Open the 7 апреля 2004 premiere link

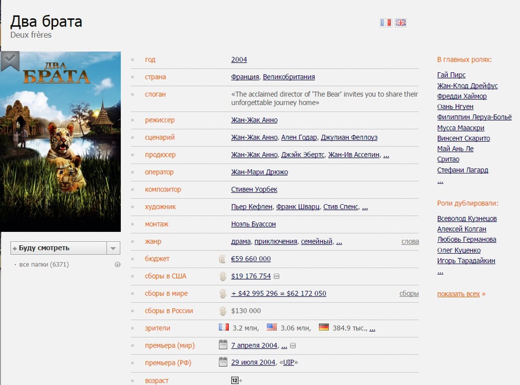point(254,346)
